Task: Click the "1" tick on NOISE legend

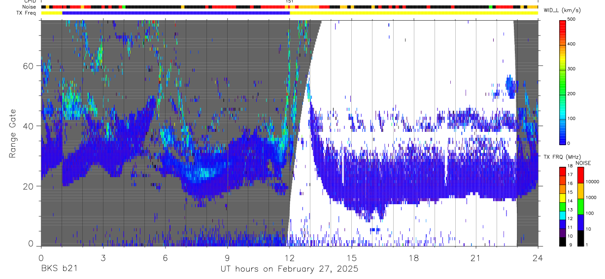Action: click(588, 246)
